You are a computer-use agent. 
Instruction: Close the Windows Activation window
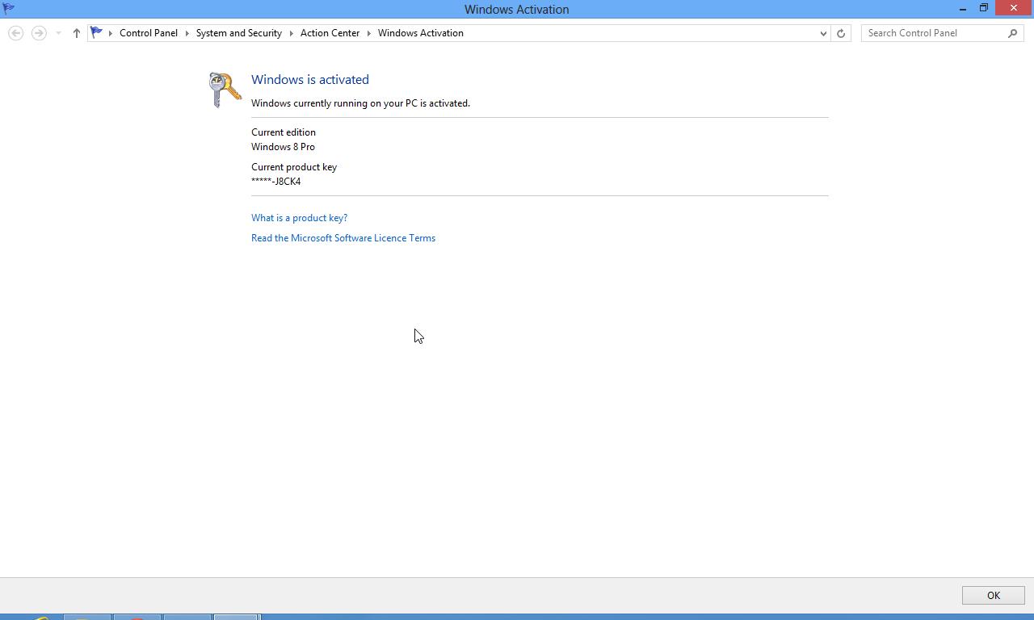pos(1014,8)
